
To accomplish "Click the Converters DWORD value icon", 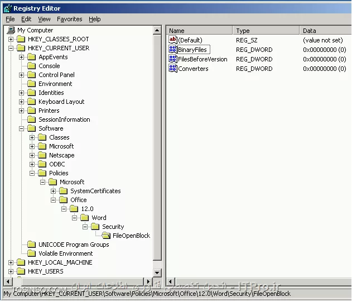I will point(173,68).
